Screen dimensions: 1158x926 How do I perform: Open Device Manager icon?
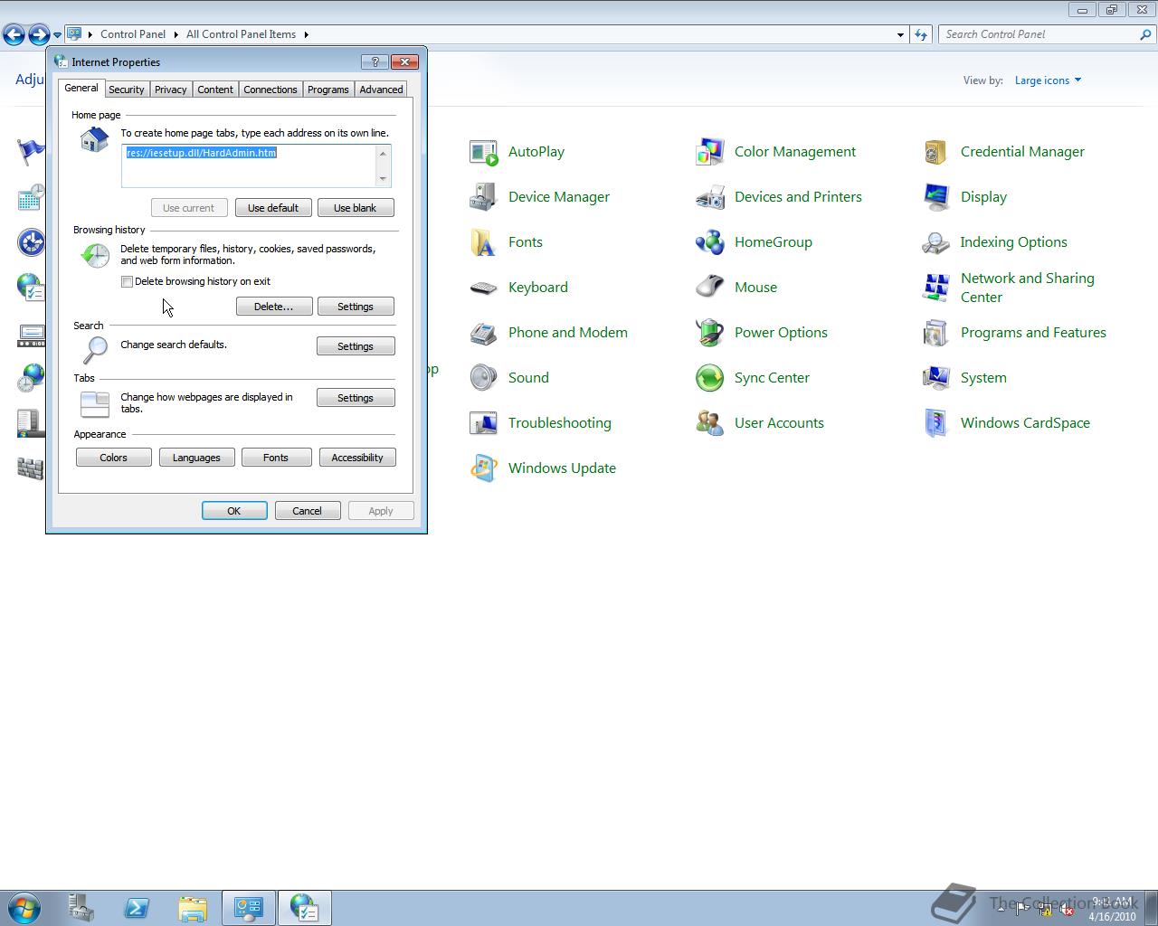click(x=484, y=197)
